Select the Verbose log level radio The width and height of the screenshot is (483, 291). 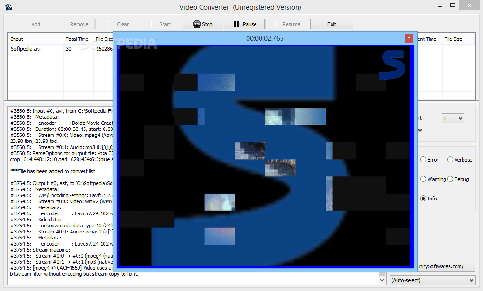460,160
